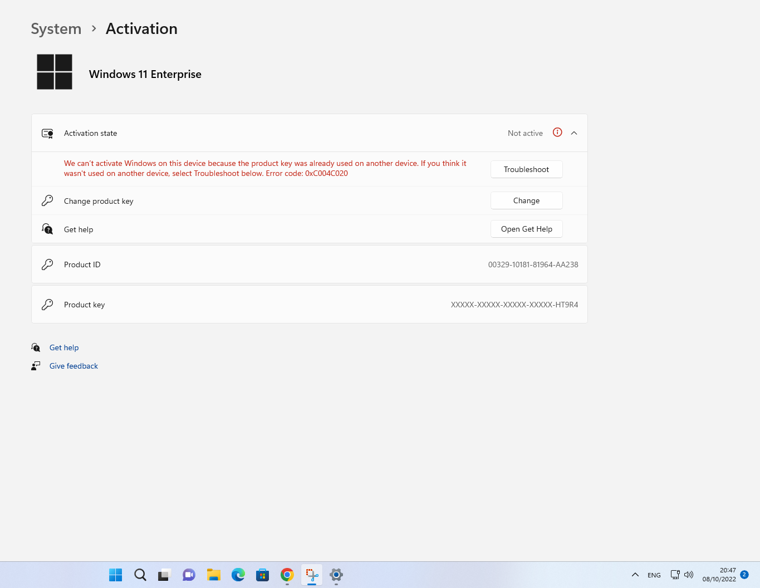Click the Get help headset icon in panel

pyautogui.click(x=47, y=229)
